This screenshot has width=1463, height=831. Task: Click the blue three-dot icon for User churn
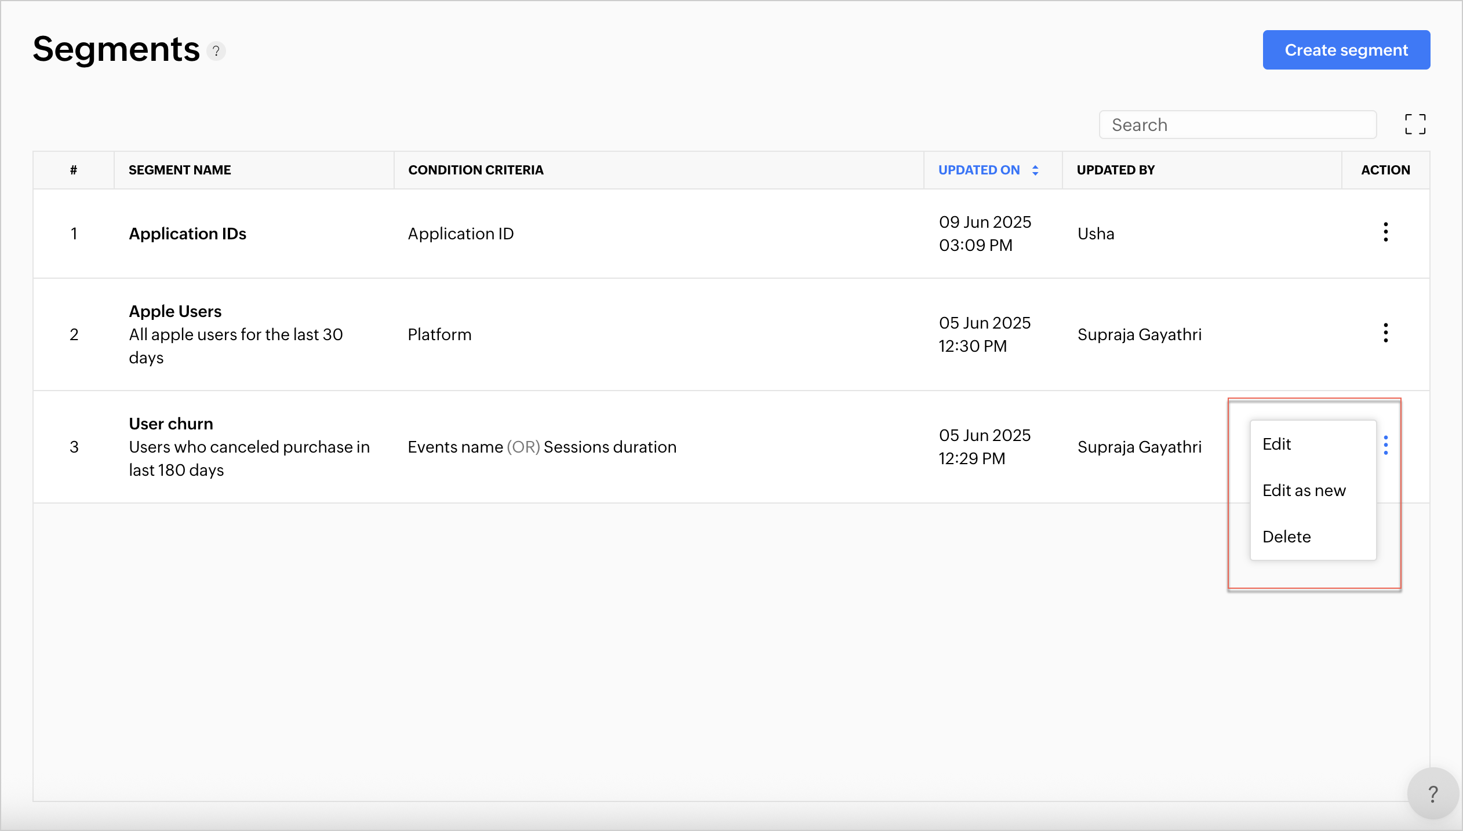click(1385, 445)
